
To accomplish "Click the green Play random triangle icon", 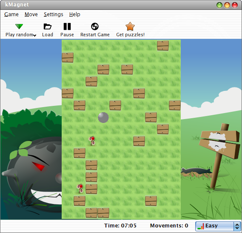I will pyautogui.click(x=19, y=26).
